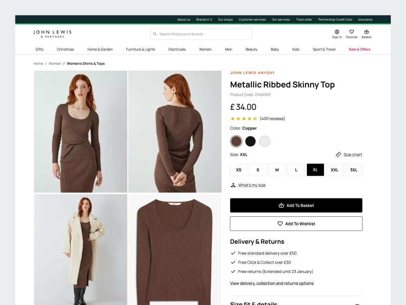Screen dimensions: 406x305
Task: Go to Women breadcrumb
Action: tap(55, 63)
